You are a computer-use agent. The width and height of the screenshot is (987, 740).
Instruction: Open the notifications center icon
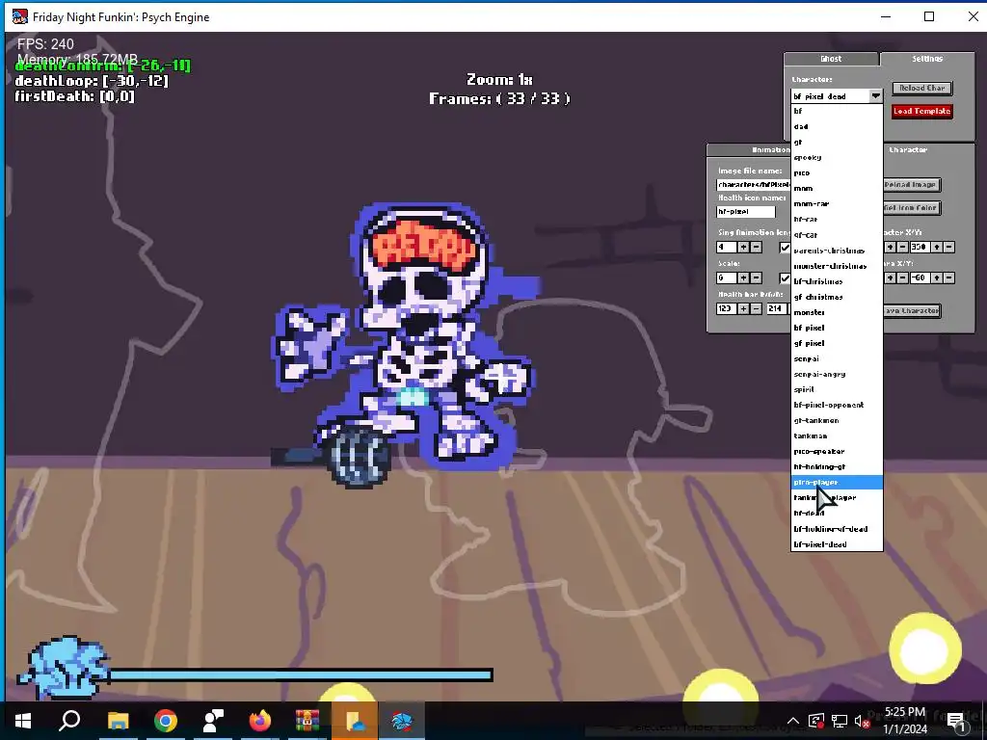957,721
